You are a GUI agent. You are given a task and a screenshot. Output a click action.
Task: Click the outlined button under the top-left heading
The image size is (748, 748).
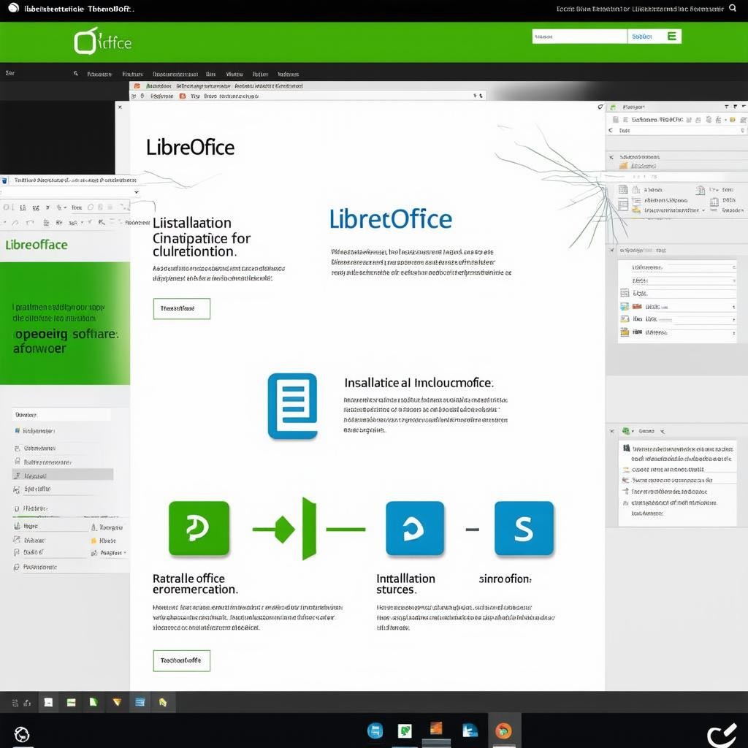(181, 308)
